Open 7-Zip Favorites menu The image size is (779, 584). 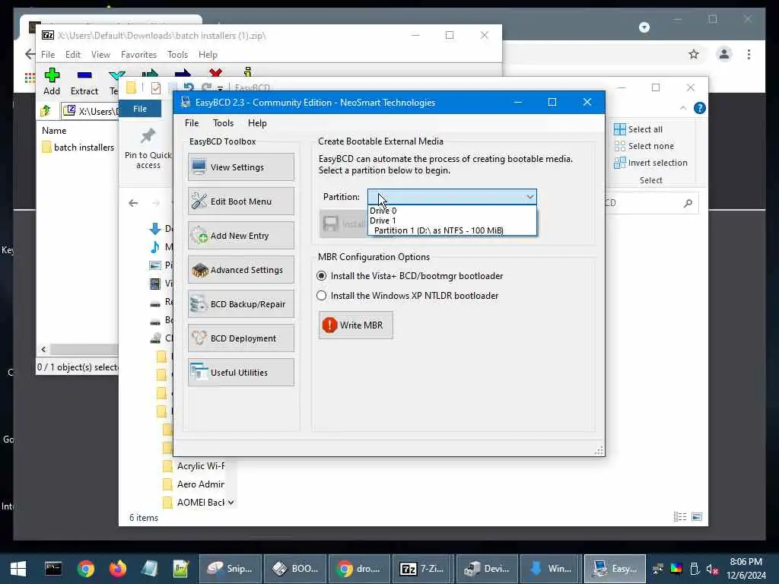coord(138,55)
